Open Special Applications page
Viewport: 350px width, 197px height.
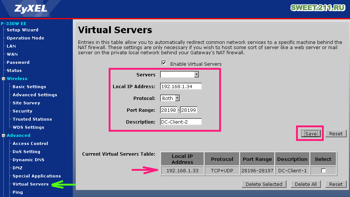(37, 176)
